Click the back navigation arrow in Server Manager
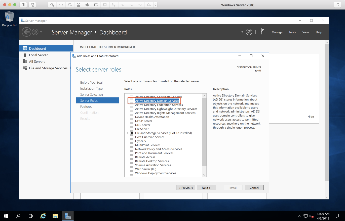Screen dimensions: 345x221 (26, 32)
